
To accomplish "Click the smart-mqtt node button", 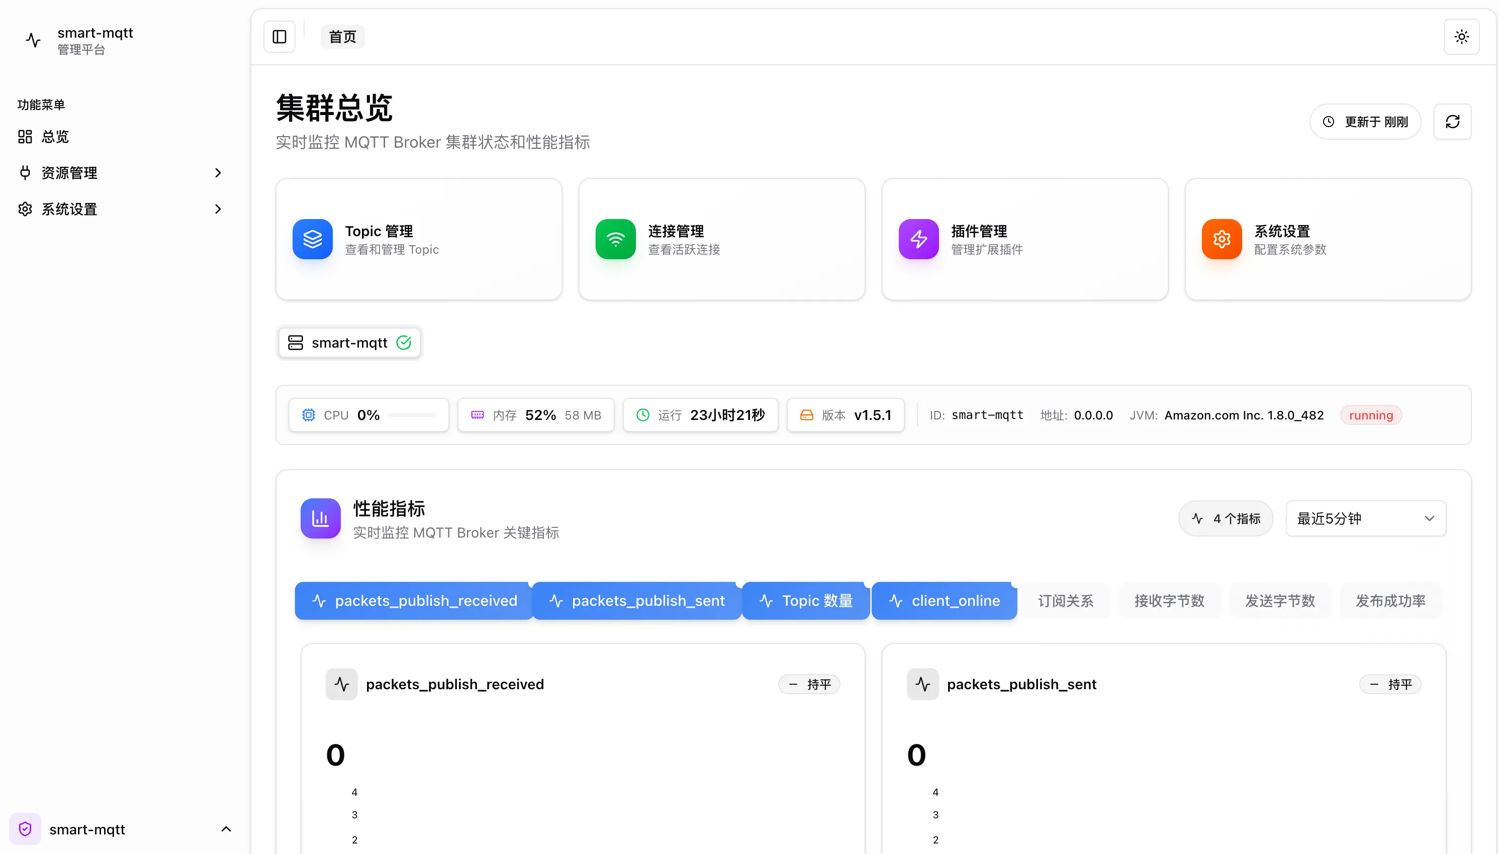I will tap(349, 343).
